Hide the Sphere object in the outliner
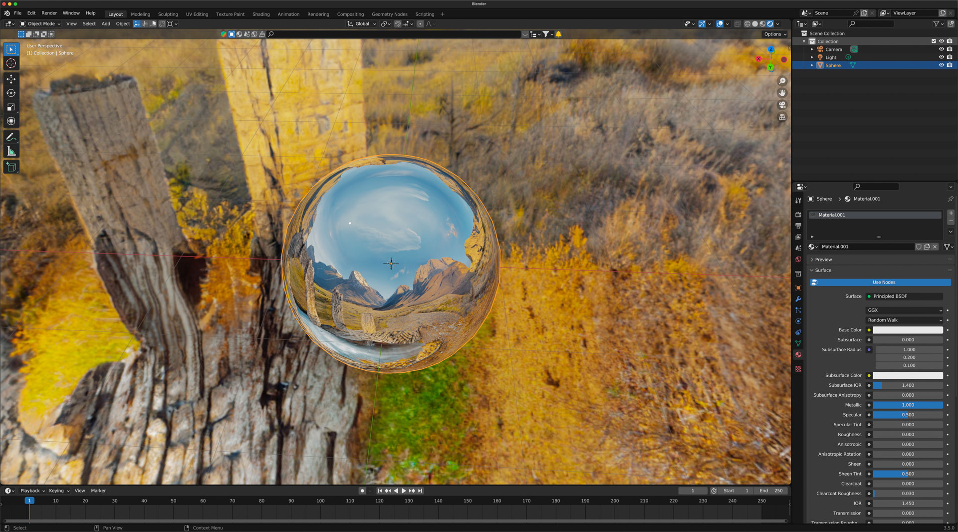This screenshot has width=958, height=532. [x=941, y=65]
